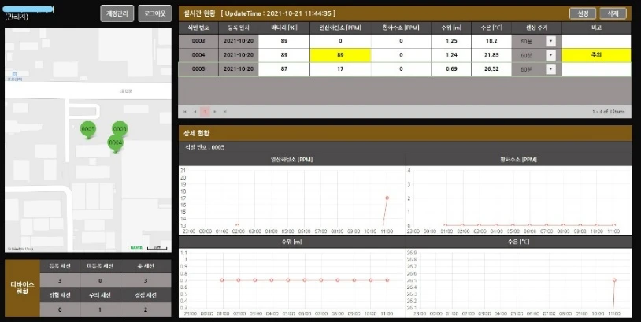Click the 등록 센서 count value 3
Viewport: 641px width, 322px height.
click(60, 281)
